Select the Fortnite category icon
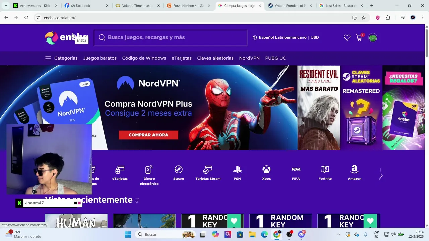This screenshot has height=241, width=429. pyautogui.click(x=325, y=173)
